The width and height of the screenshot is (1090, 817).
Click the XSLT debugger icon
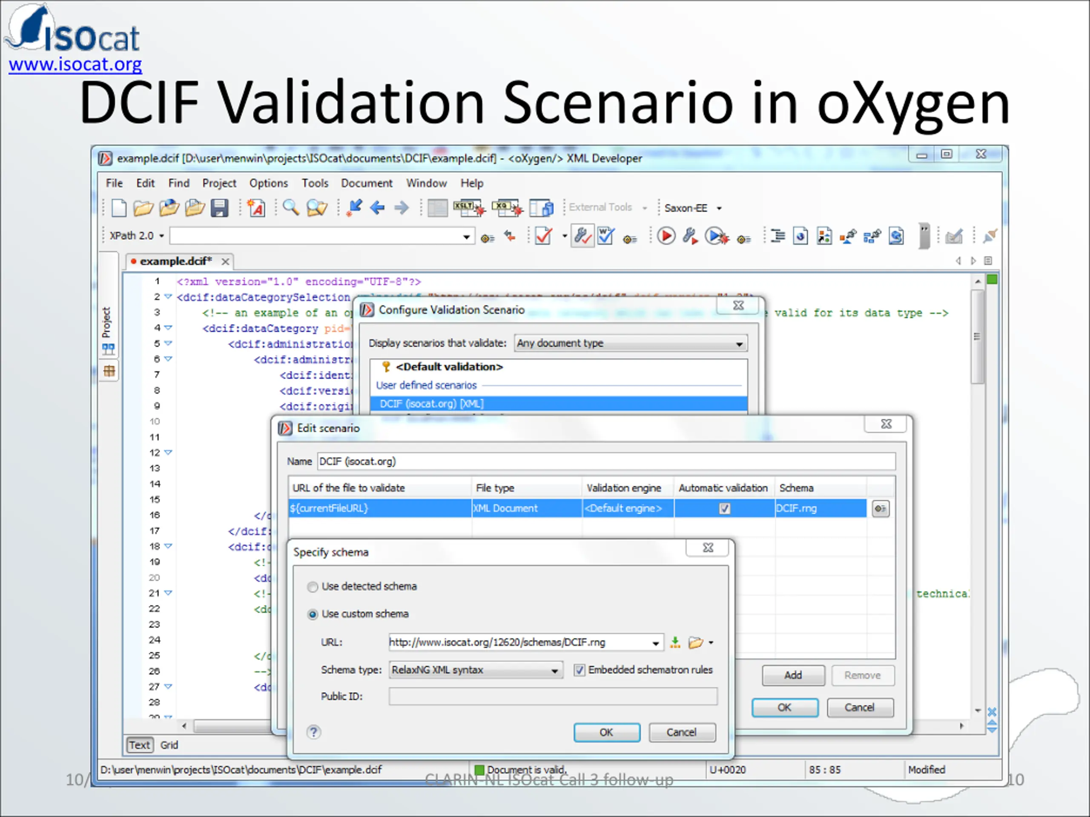click(469, 208)
